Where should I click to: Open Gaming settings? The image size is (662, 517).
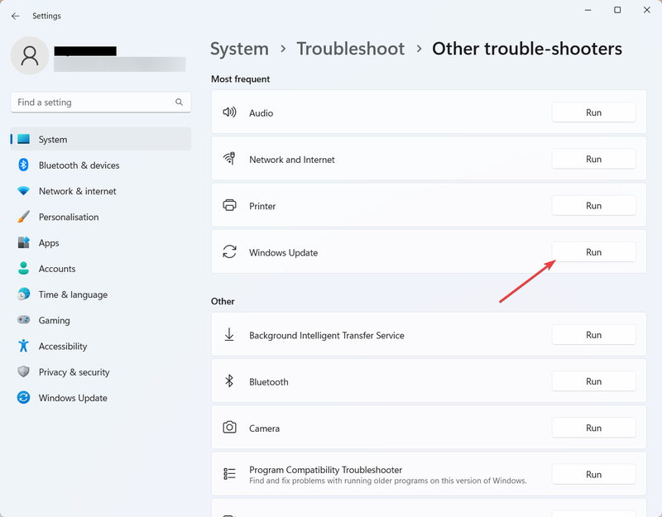pyautogui.click(x=101, y=320)
